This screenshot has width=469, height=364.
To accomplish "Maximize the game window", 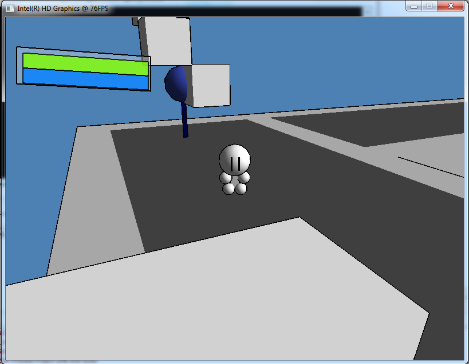I will click(x=429, y=6).
